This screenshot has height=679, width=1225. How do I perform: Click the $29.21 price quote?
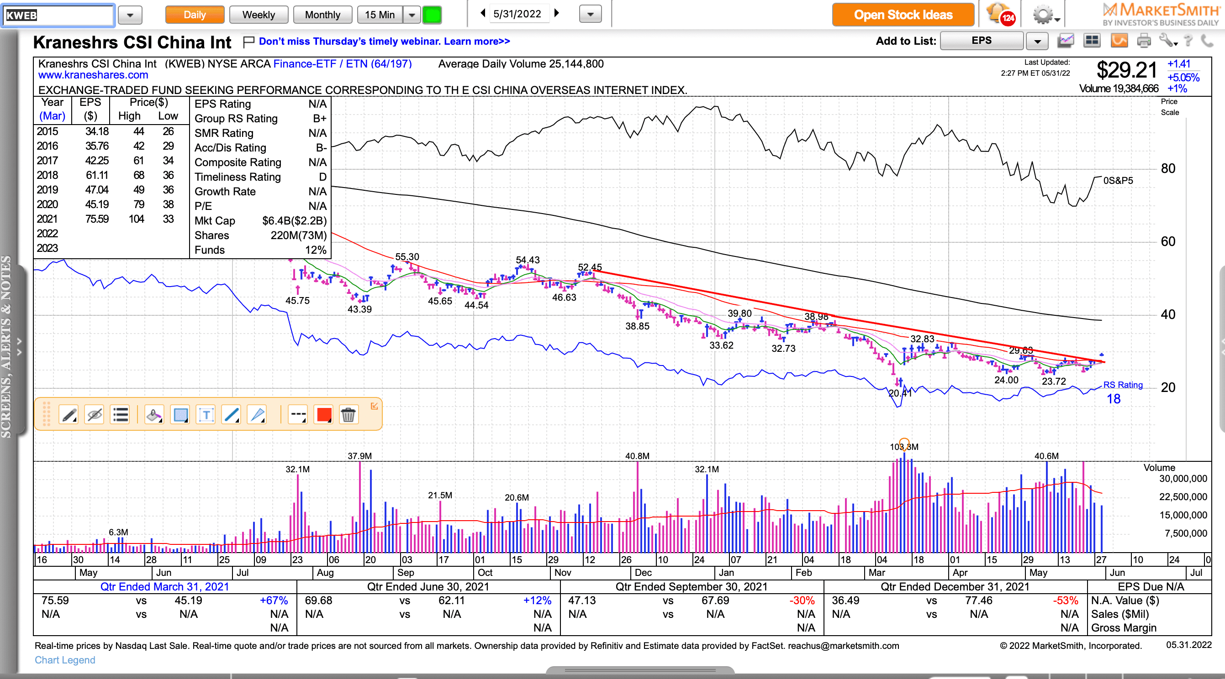pos(1126,70)
